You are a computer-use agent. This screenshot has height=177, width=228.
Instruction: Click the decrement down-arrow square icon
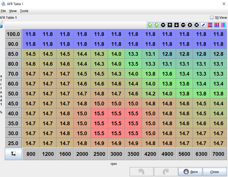pos(177,25)
